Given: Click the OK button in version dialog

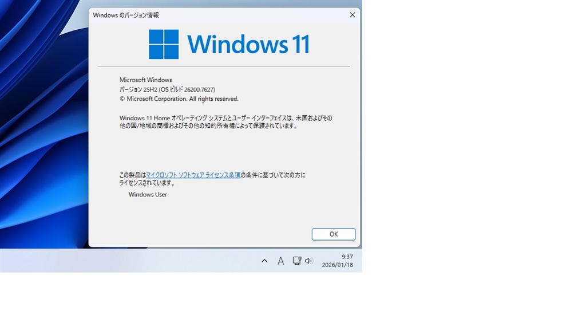Looking at the screenshot, I should point(334,234).
